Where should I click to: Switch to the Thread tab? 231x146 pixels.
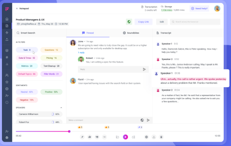88,33
